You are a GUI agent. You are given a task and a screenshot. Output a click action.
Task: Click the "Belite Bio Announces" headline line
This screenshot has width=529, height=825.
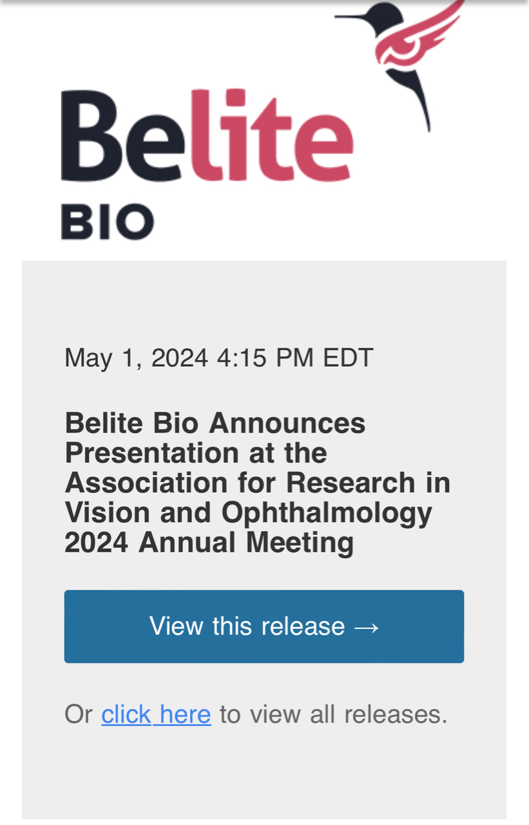(215, 423)
